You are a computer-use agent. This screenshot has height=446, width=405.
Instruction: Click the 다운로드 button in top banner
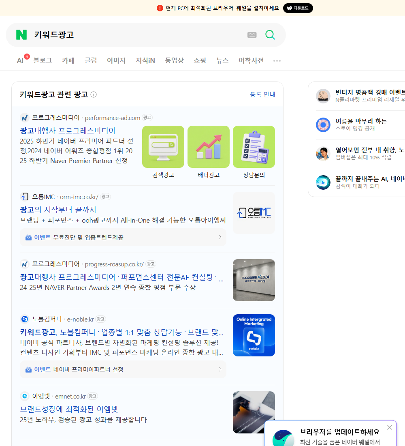(298, 8)
